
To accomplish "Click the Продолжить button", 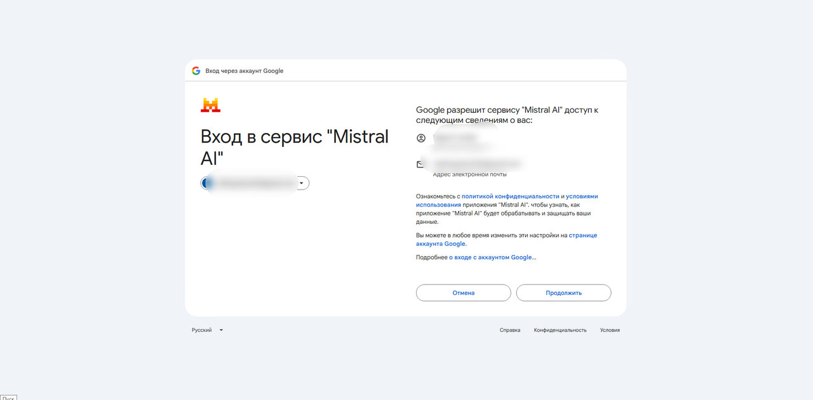I will [x=563, y=293].
